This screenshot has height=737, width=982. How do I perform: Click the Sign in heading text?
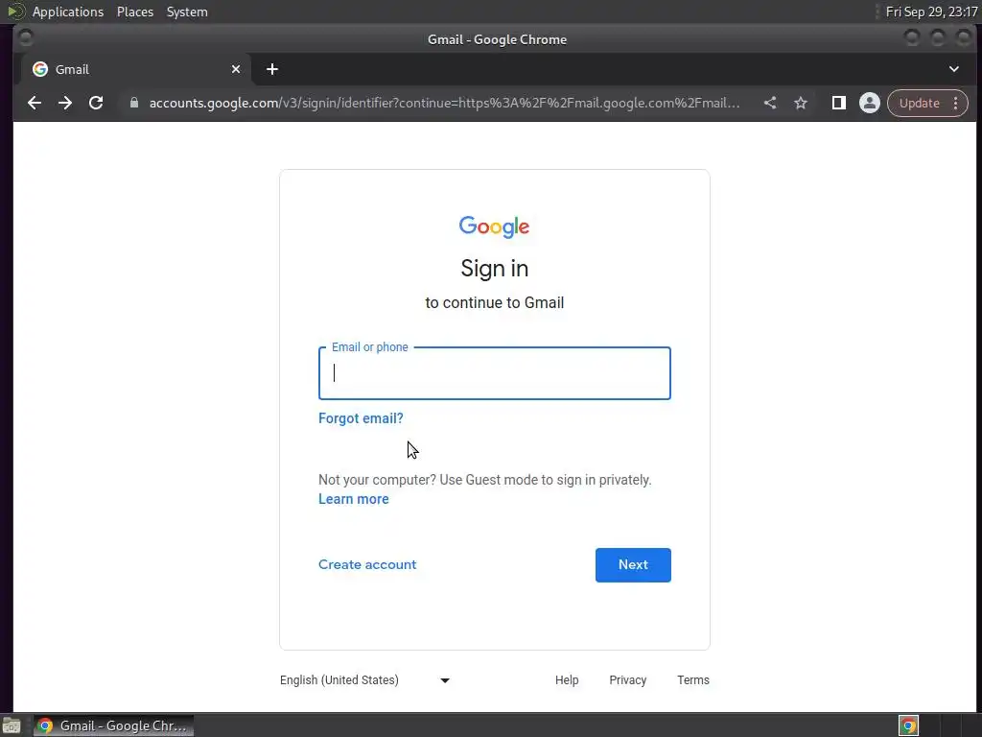pyautogui.click(x=494, y=269)
